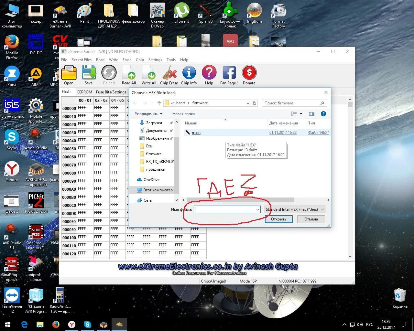Toggle the preview pane icon in the dialog
Viewport: 414px width, 331px height.
312,114
